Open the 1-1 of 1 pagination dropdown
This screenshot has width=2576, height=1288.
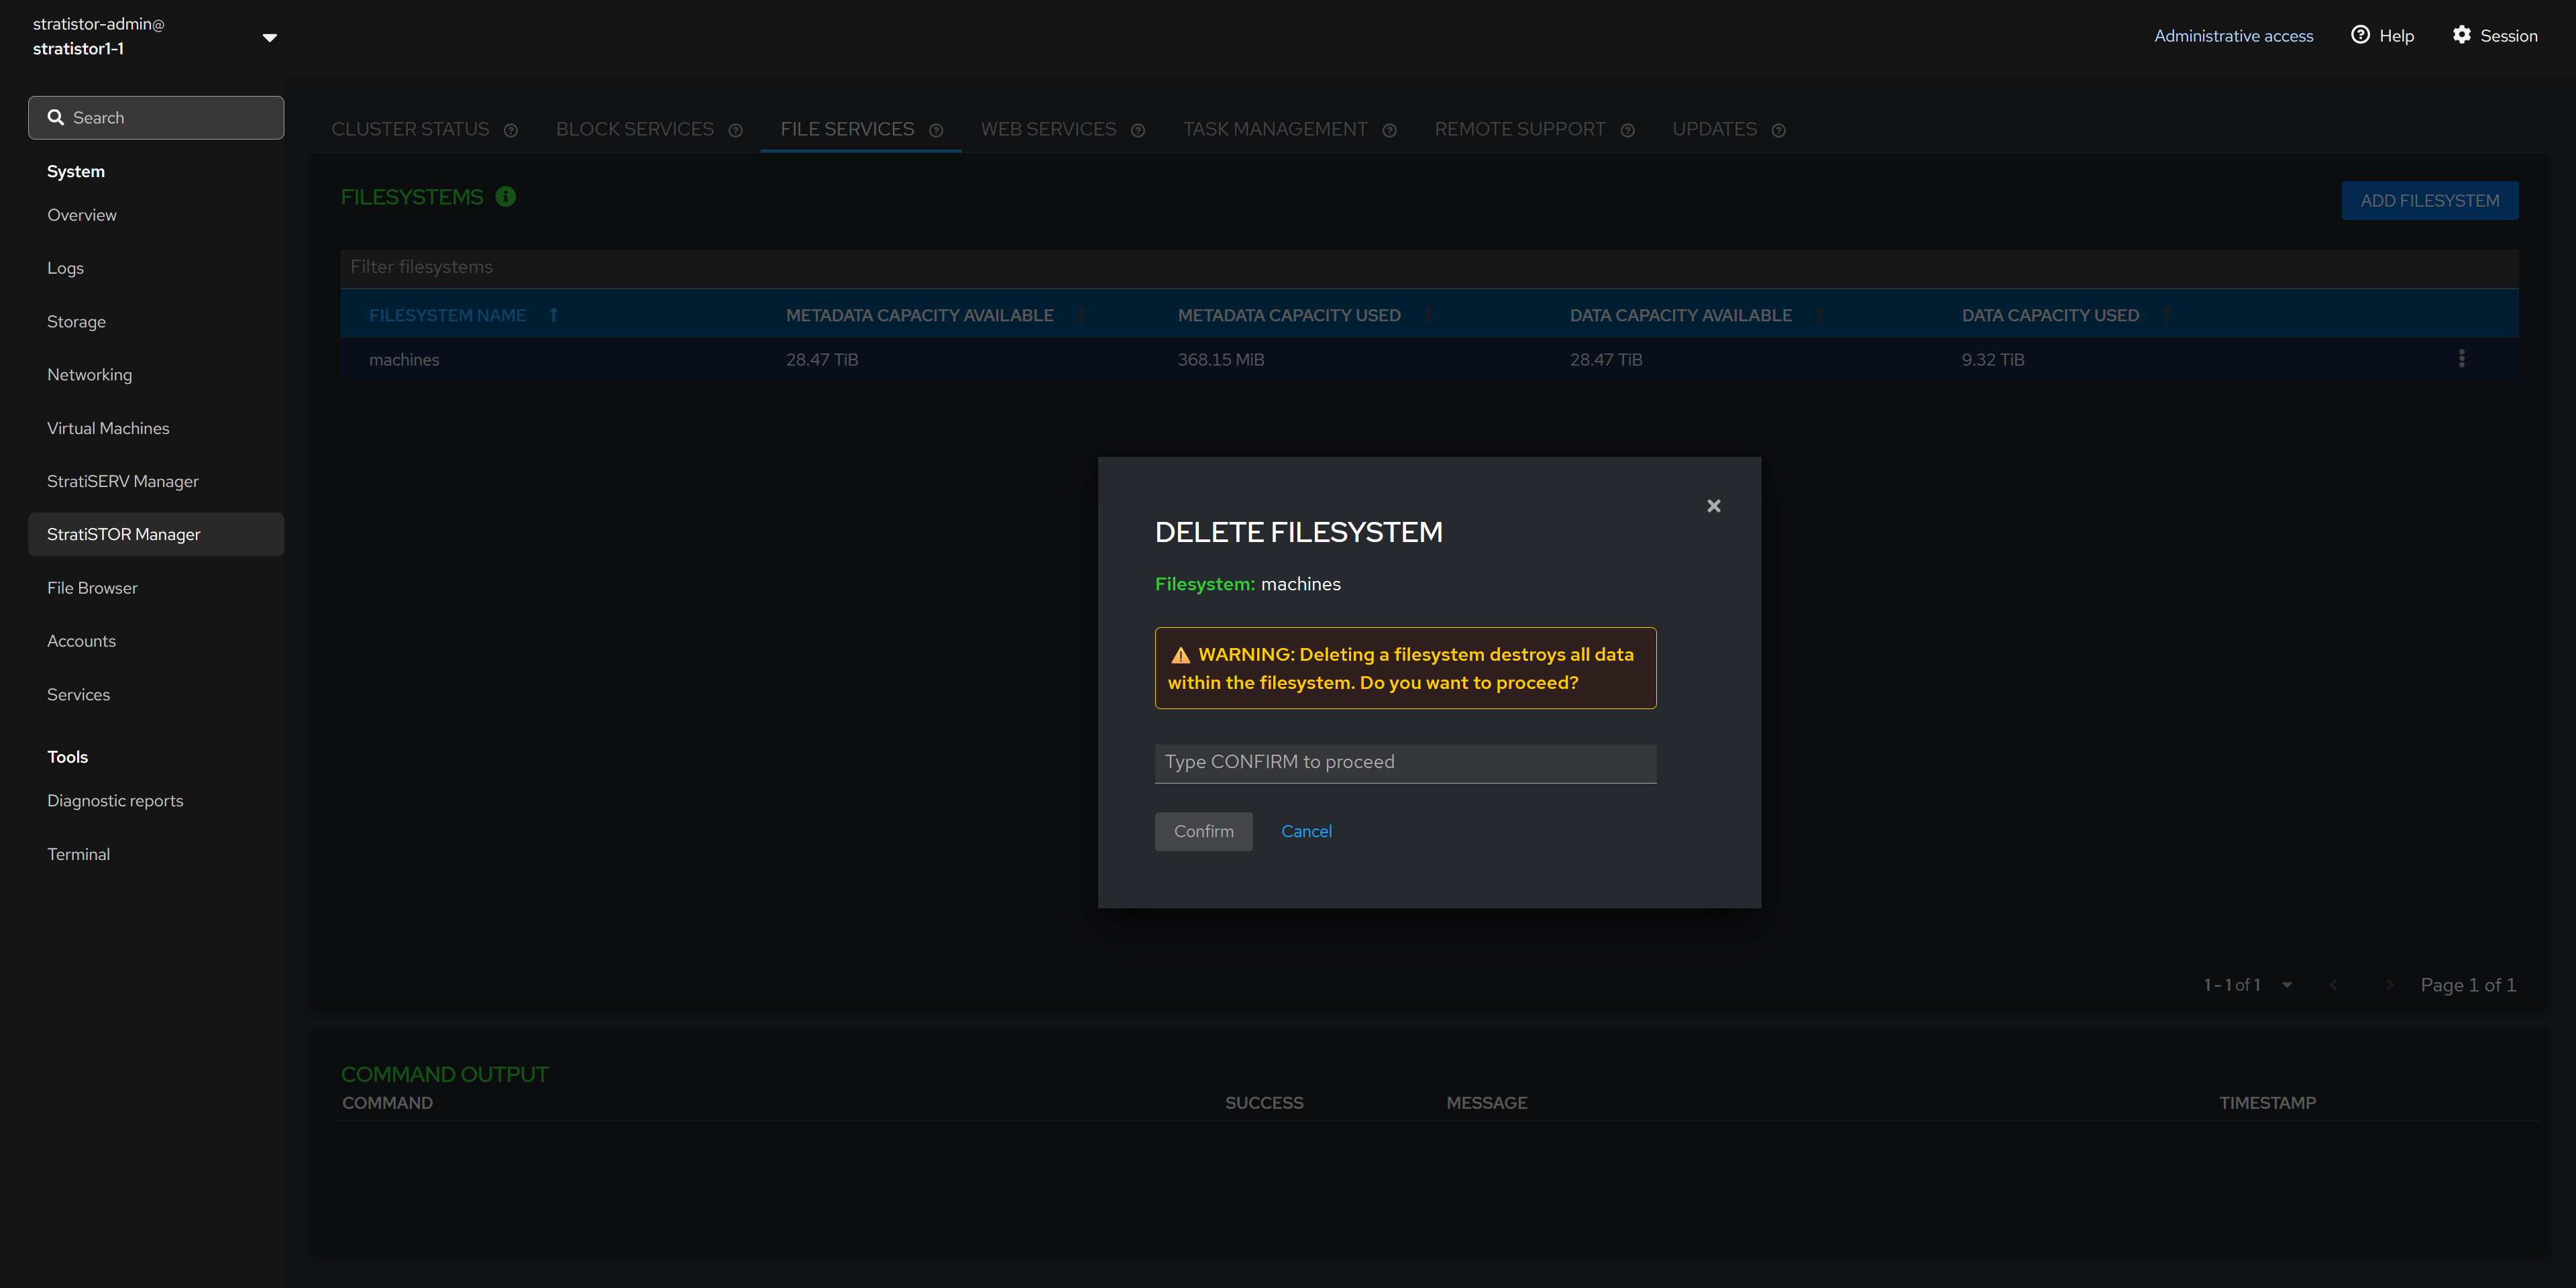tap(2286, 985)
